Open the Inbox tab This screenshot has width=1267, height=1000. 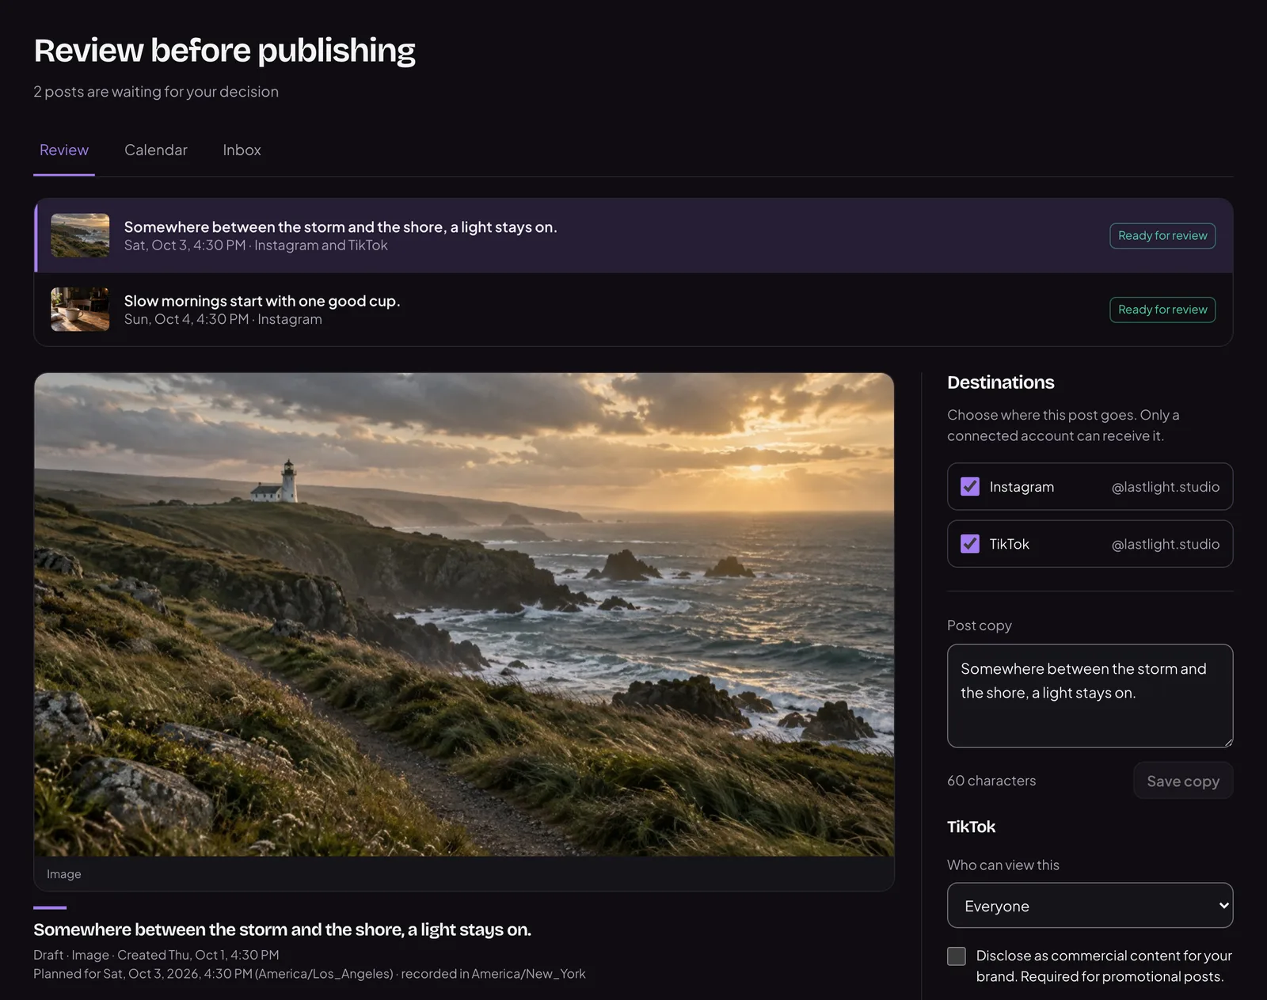tap(242, 150)
